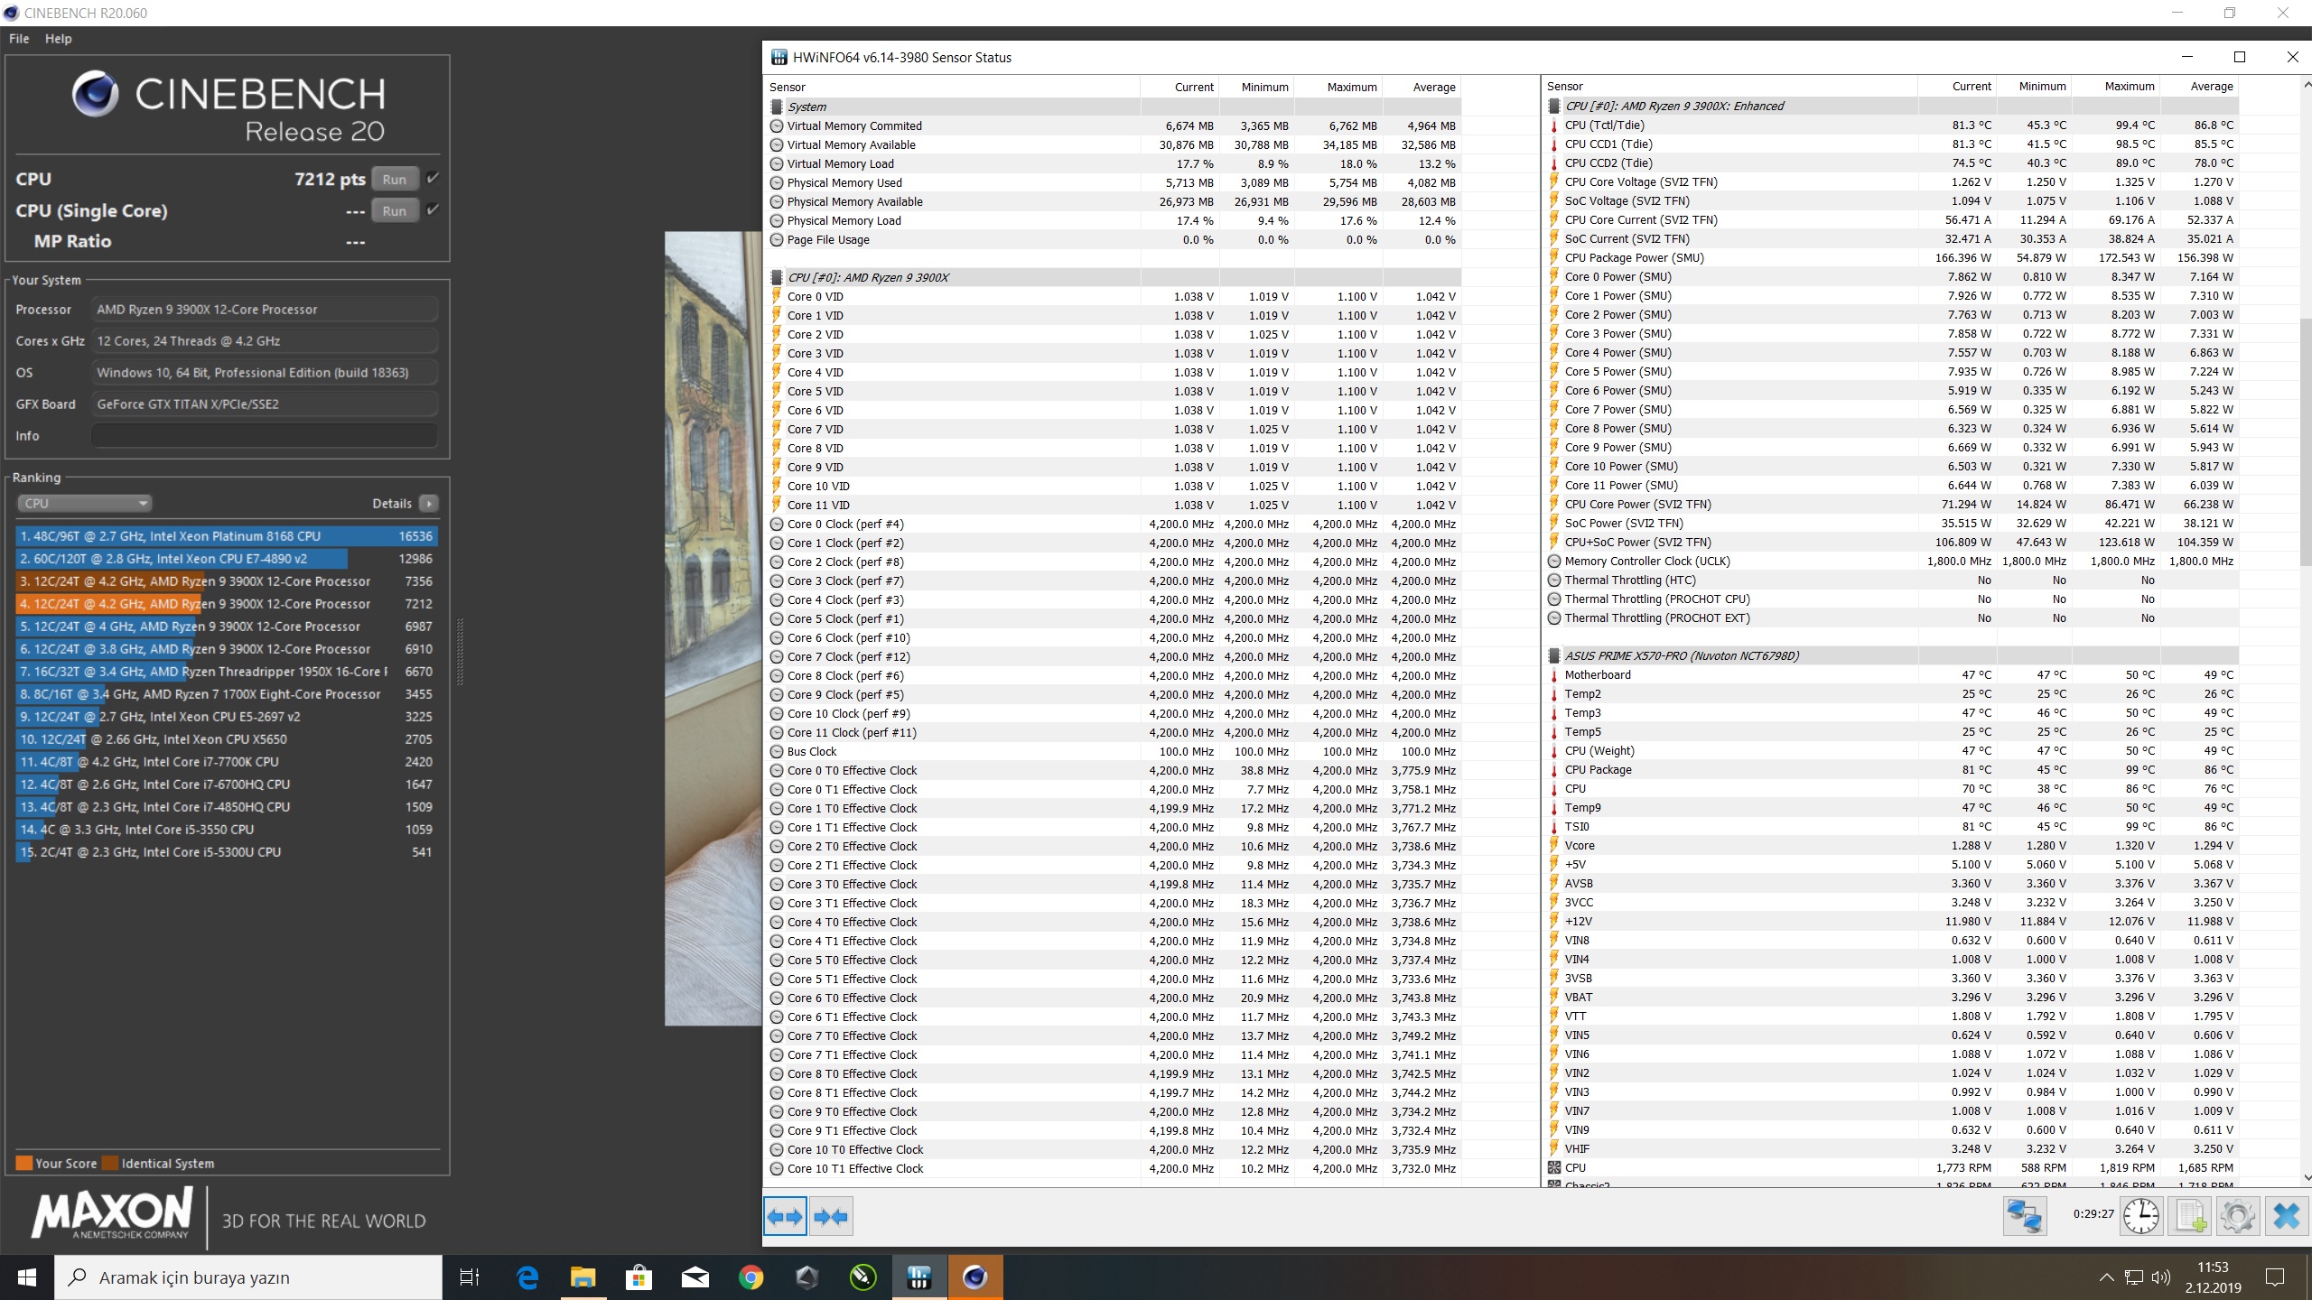Start sensor logging with the log file icon
The width and height of the screenshot is (2312, 1300).
2190,1216
